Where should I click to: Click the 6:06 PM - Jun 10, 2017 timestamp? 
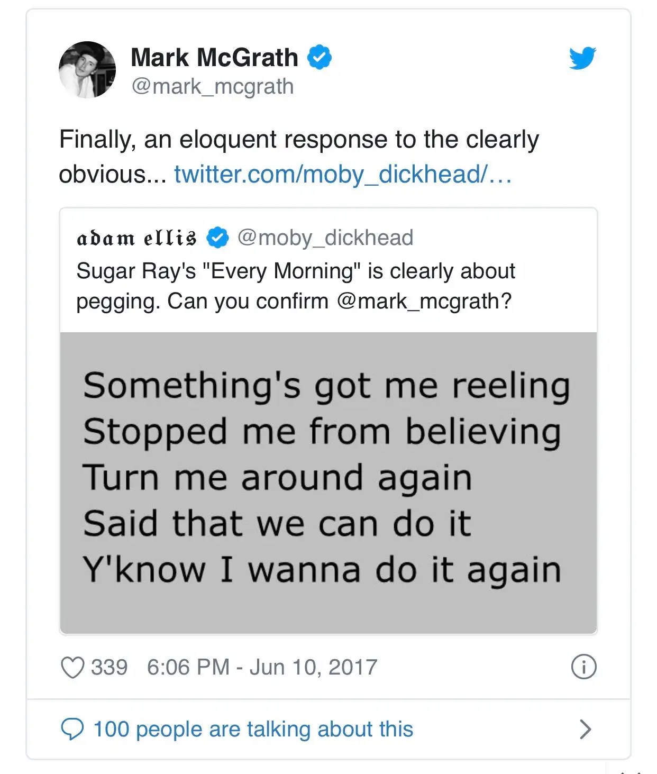click(x=262, y=667)
